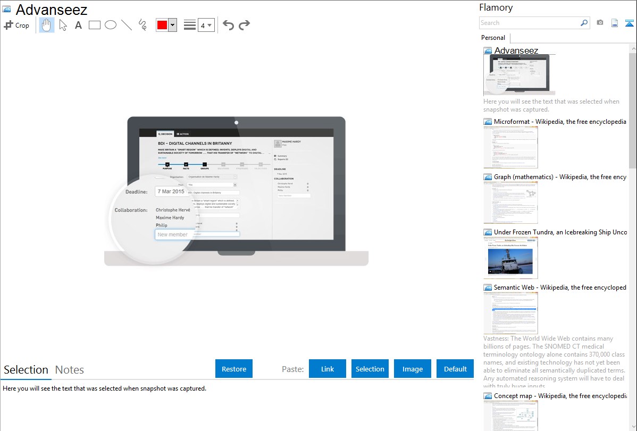Undo the last edit
The height and width of the screenshot is (431, 637).
tap(228, 25)
